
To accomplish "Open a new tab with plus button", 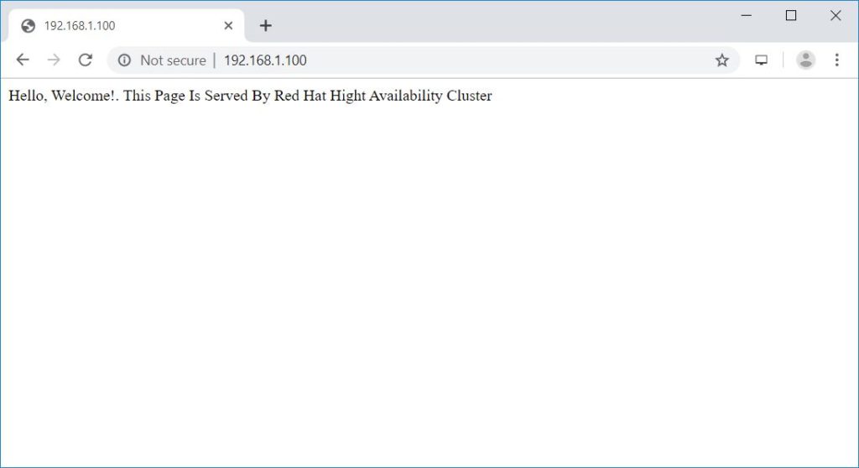I will (x=266, y=26).
